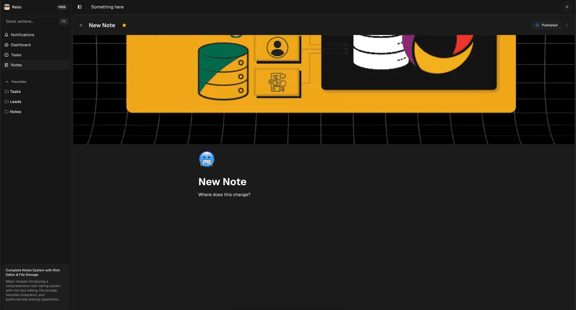
Task: Click the Relio app logo
Action: tap(7, 7)
